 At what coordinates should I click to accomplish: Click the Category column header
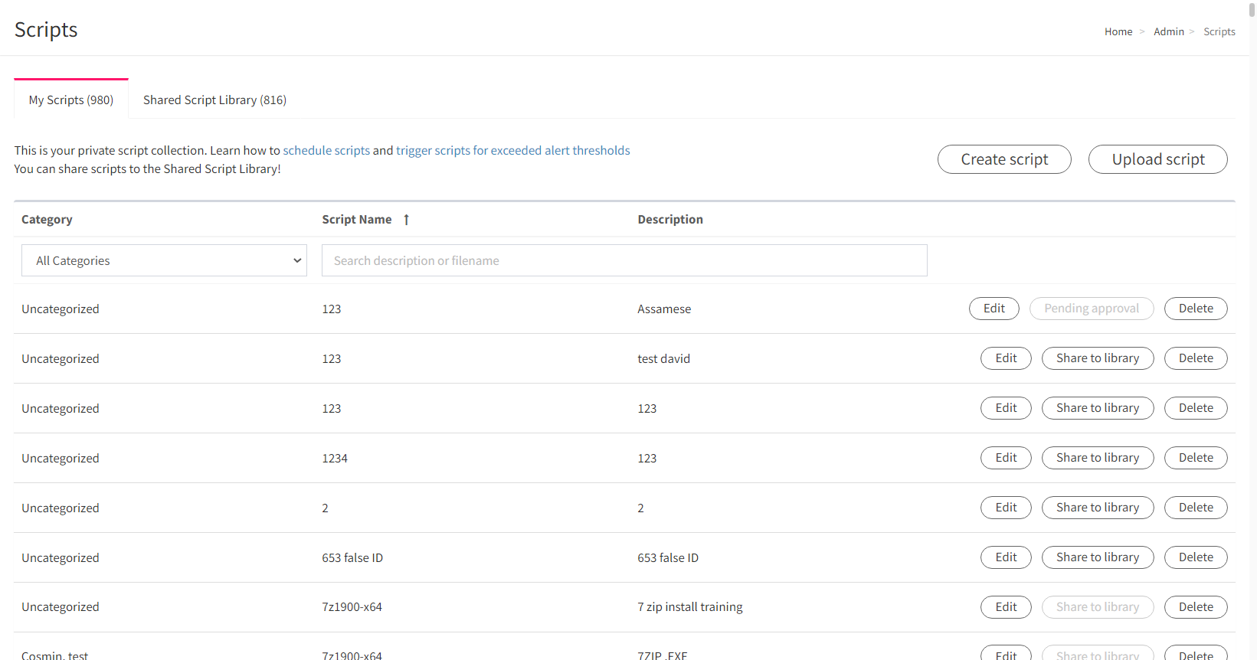[x=47, y=220]
